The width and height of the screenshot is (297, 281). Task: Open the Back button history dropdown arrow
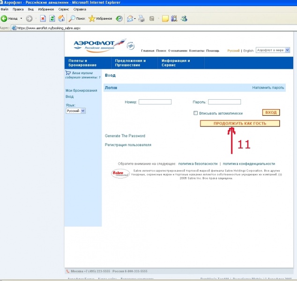point(21,19)
